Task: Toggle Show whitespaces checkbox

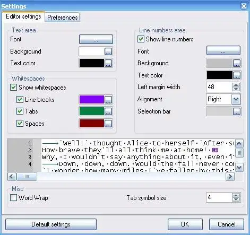Action: click(13, 88)
